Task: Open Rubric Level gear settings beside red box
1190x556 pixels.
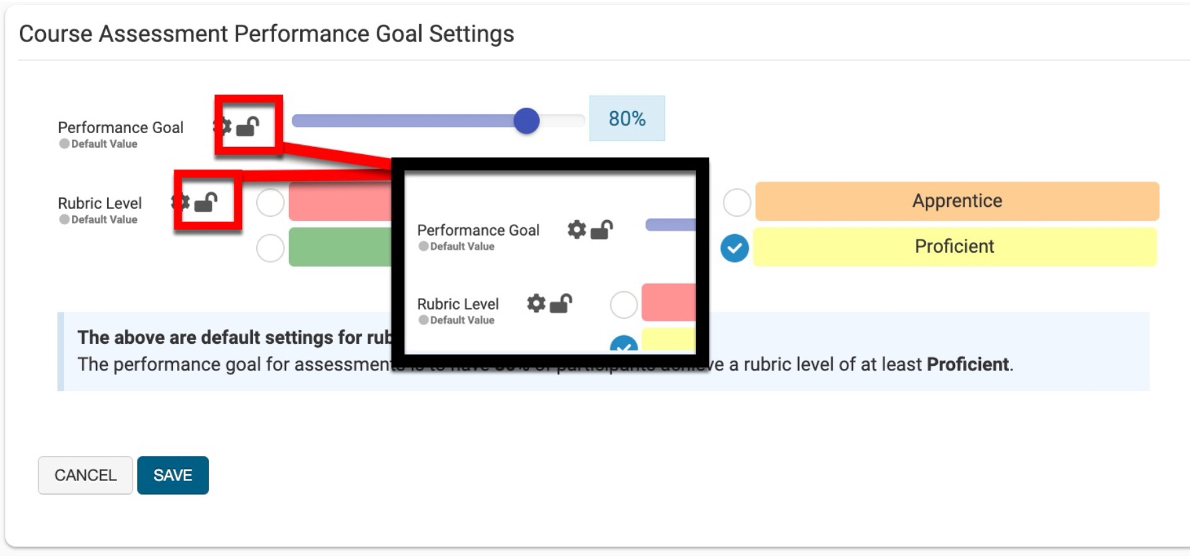Action: (181, 202)
